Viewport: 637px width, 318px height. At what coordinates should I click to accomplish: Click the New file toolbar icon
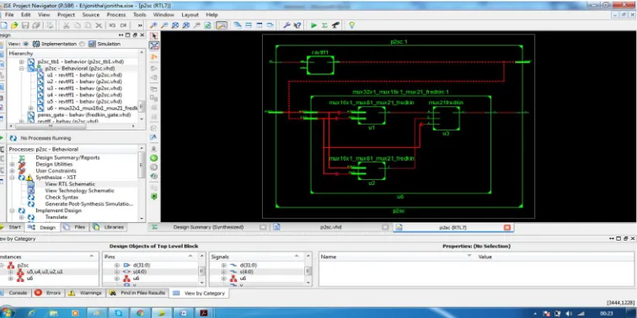[x=4, y=25]
